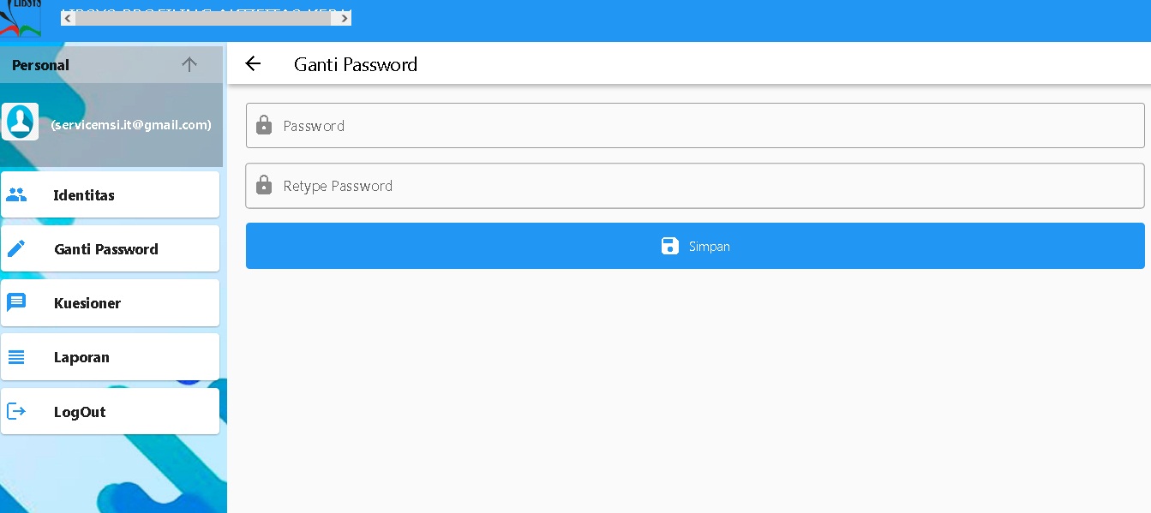Open the Kuesioner menu item

(110, 302)
